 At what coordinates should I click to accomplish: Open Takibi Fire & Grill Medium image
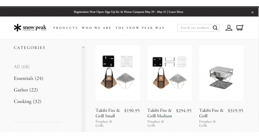[x=170, y=72]
